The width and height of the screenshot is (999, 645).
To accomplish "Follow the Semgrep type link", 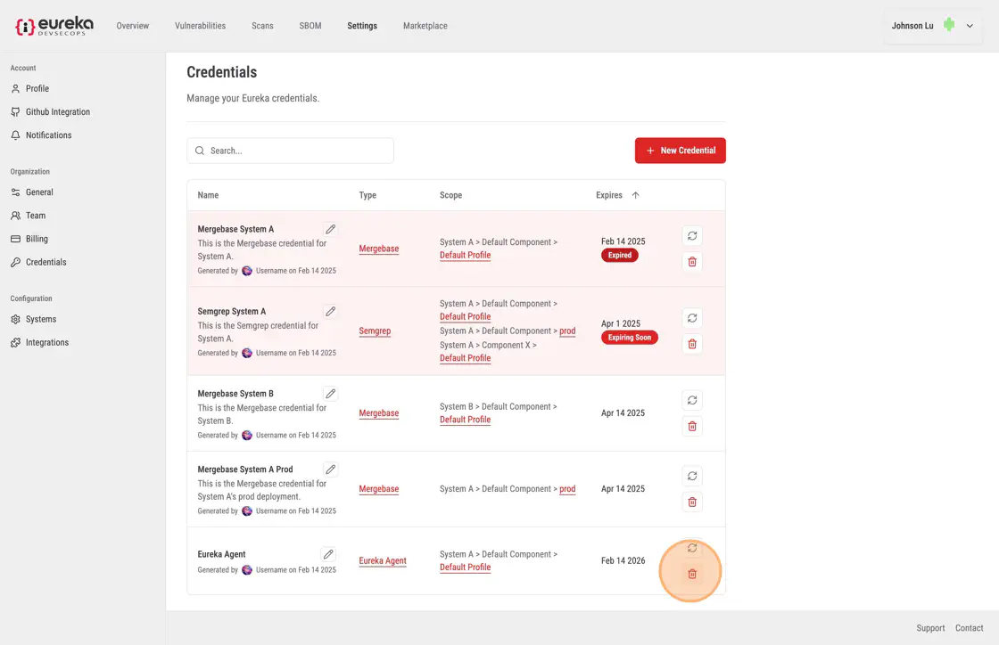I will 375,331.
